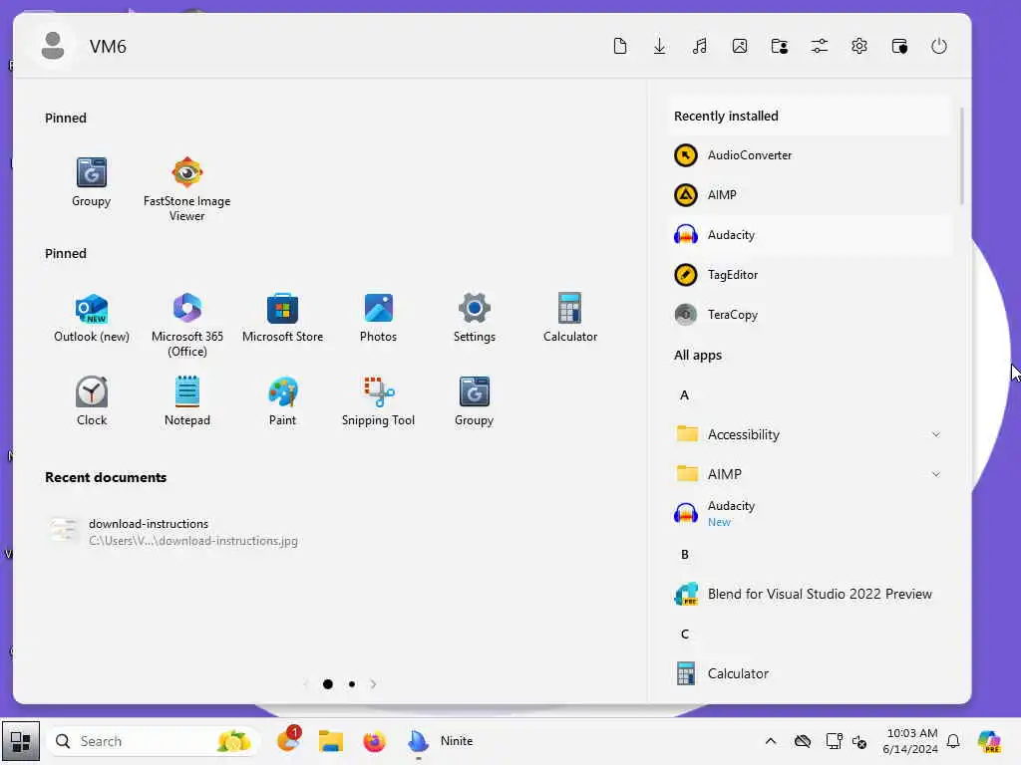Image resolution: width=1021 pixels, height=765 pixels.
Task: Launch AudioConverter from Recently installed
Action: [x=810, y=155]
